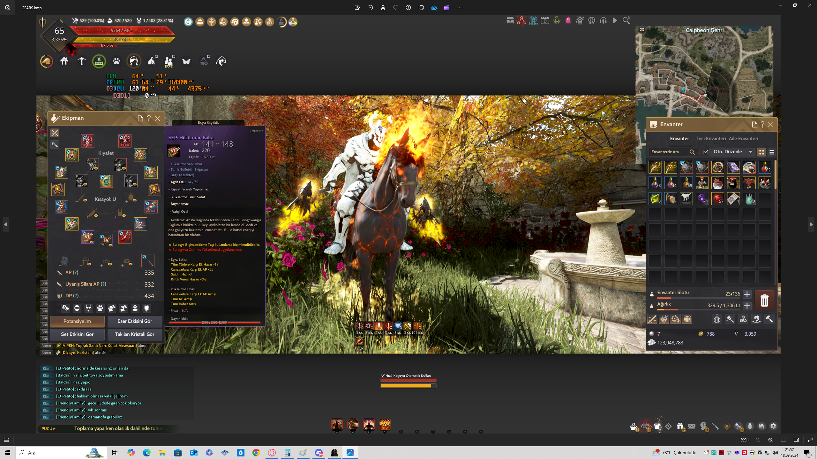Toggle Hızlı Koşuyu Otomatik Kullan checkbox
817x459 pixels.
[x=383, y=375]
